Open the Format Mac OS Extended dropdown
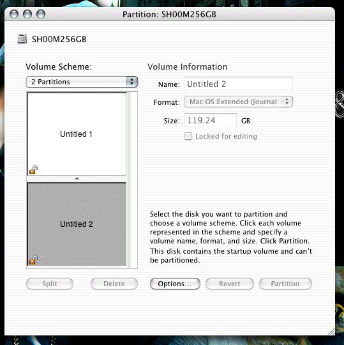 click(239, 102)
